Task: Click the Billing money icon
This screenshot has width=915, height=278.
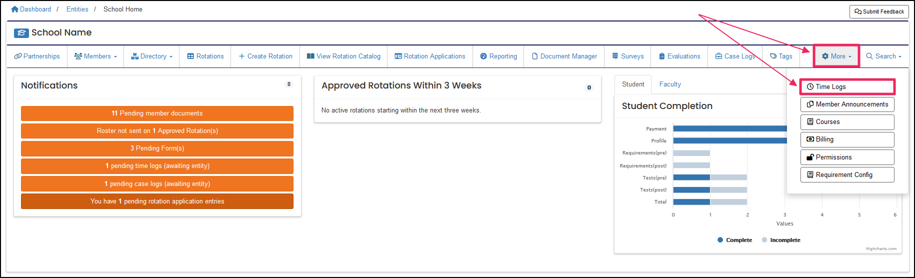Action: (810, 139)
